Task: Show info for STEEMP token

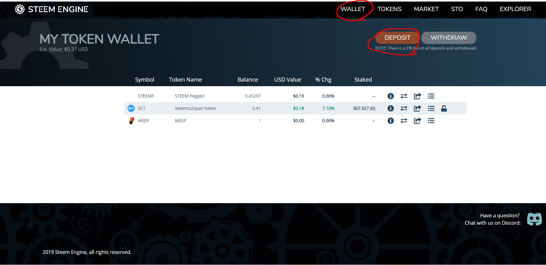Action: (x=391, y=96)
